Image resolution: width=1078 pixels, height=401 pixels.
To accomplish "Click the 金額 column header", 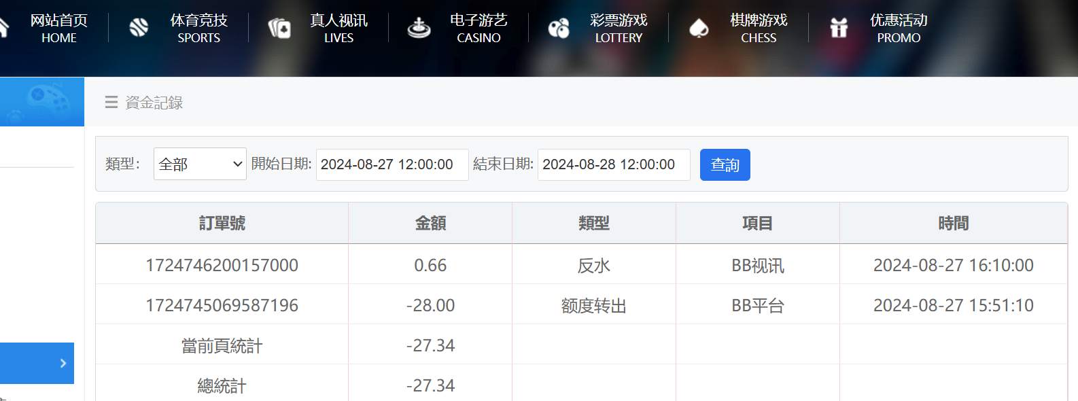I will click(x=430, y=223).
